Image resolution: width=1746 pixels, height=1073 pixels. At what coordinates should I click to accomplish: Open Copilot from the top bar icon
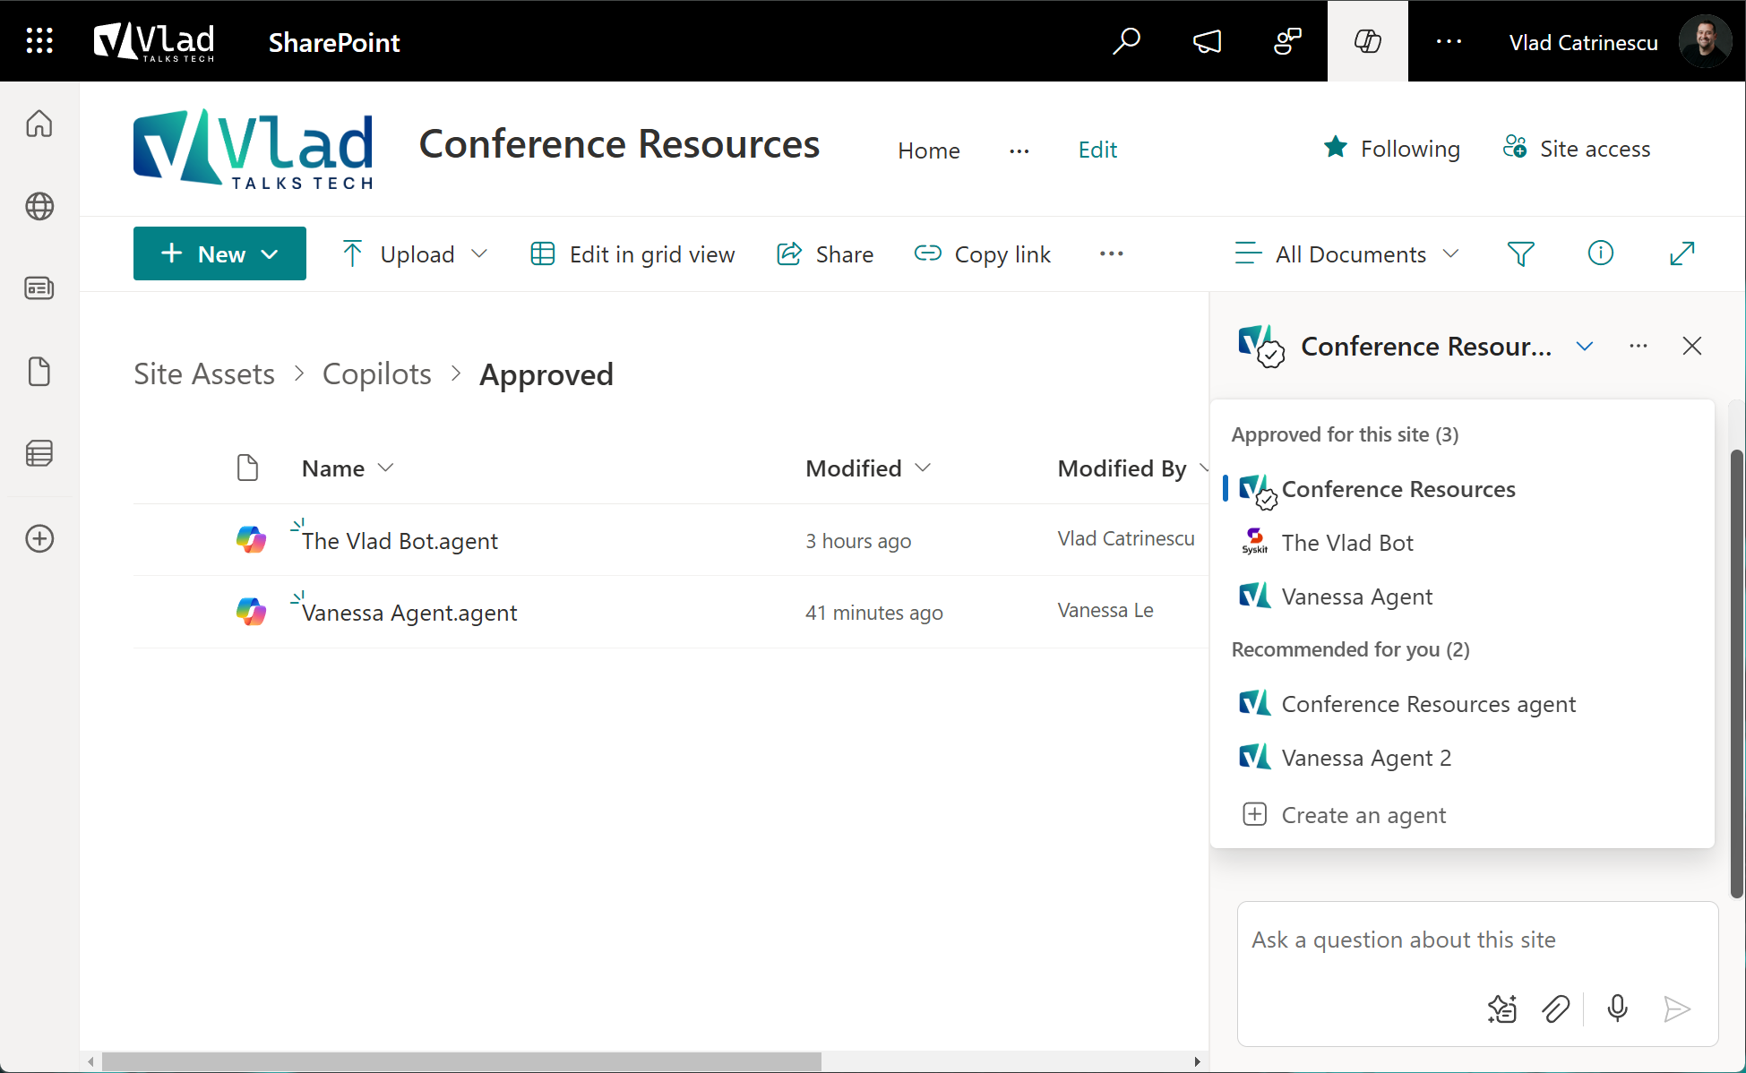coord(1367,40)
